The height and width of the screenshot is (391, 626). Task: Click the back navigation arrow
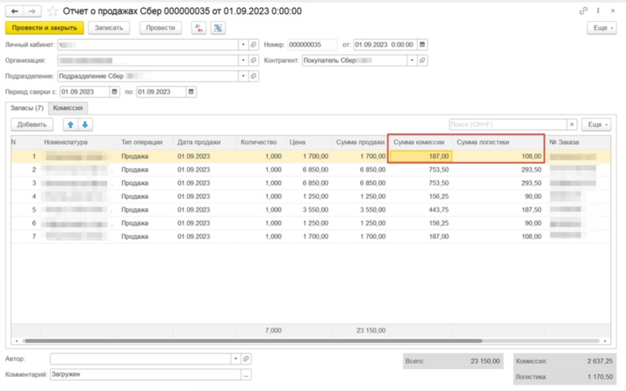pyautogui.click(x=15, y=11)
